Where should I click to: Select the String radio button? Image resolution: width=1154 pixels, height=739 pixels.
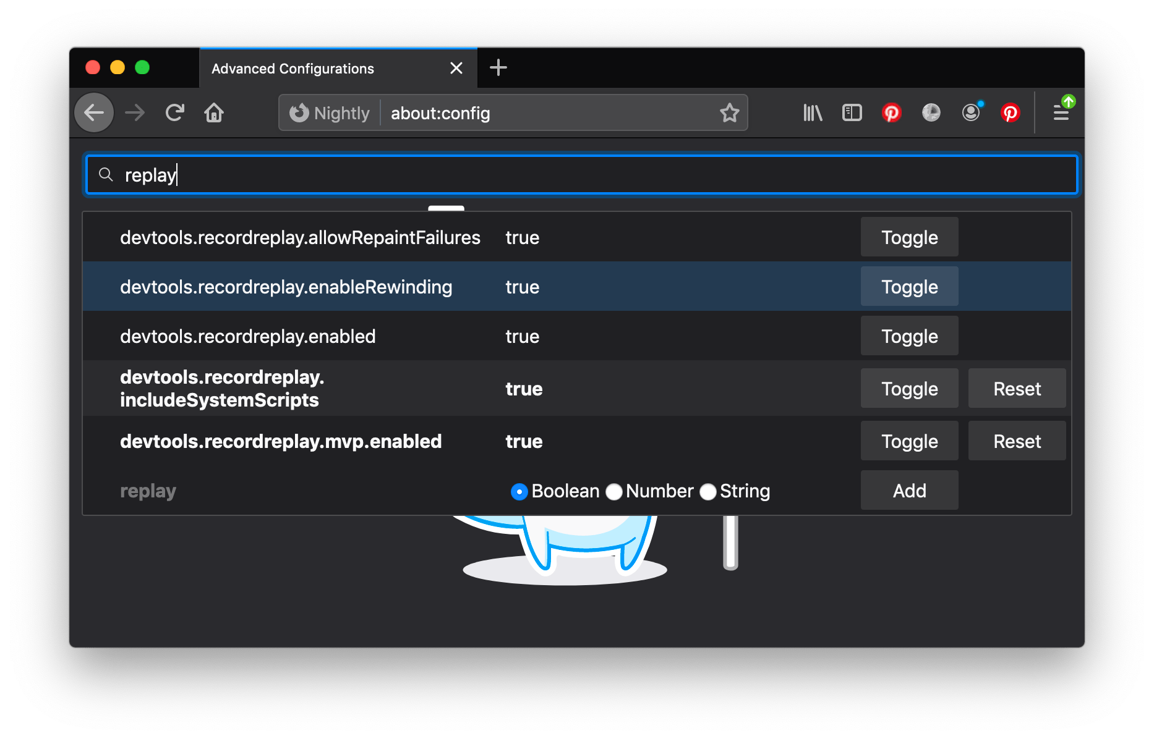(x=707, y=491)
